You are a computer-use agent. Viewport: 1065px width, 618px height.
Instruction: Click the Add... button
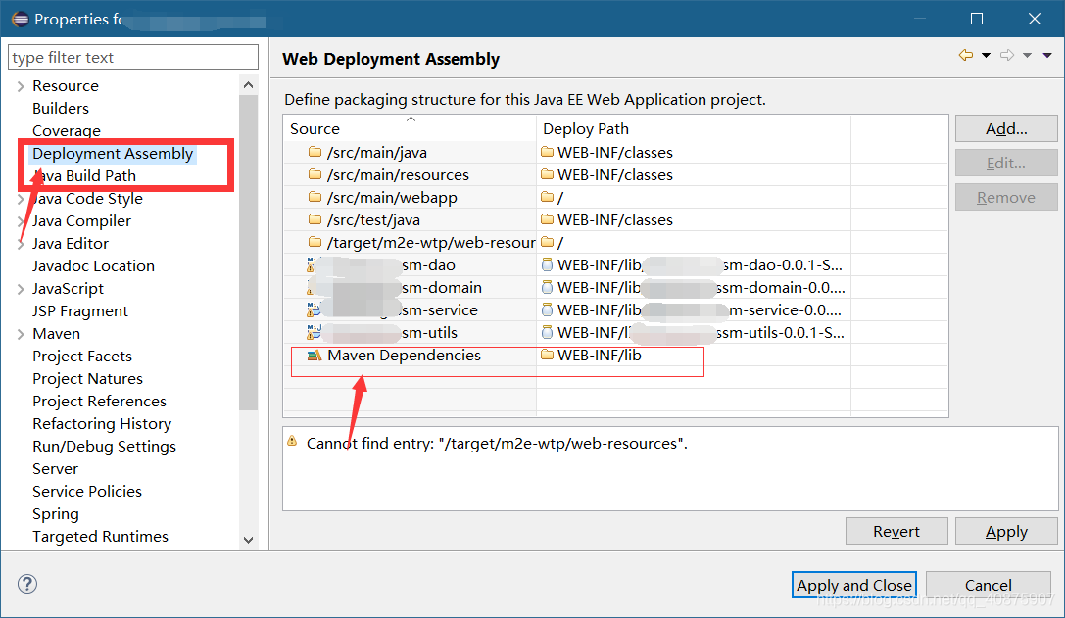click(x=1006, y=129)
